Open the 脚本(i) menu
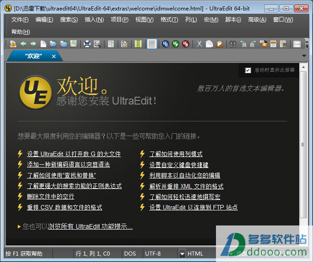The image size is (313, 262). pos(233,19)
